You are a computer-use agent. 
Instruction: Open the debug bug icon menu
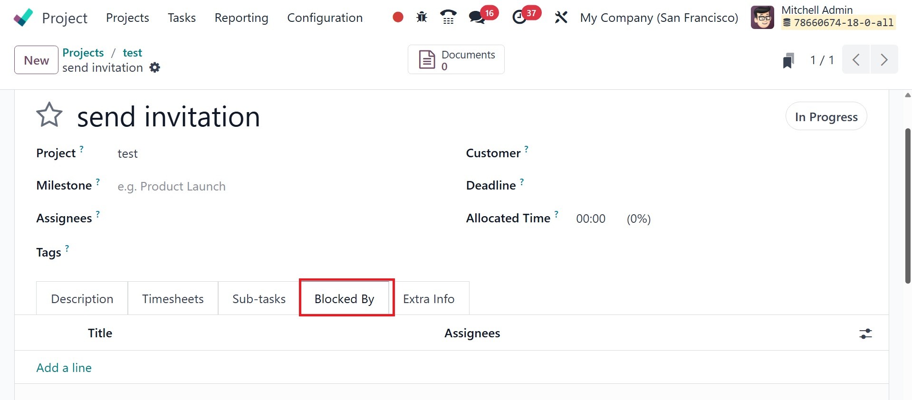pos(422,18)
